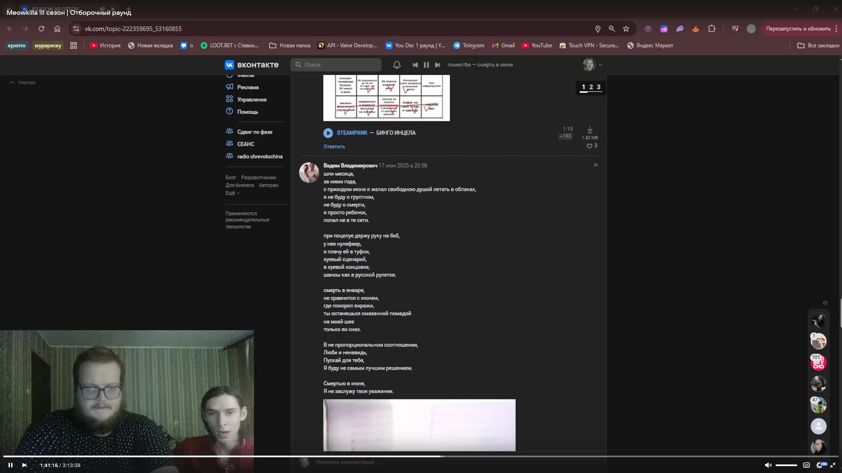Go to page 2 of topic
The width and height of the screenshot is (842, 473).
pos(591,87)
